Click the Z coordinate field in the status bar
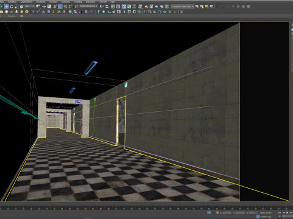The width and height of the screenshot is (293, 219). pos(253,213)
